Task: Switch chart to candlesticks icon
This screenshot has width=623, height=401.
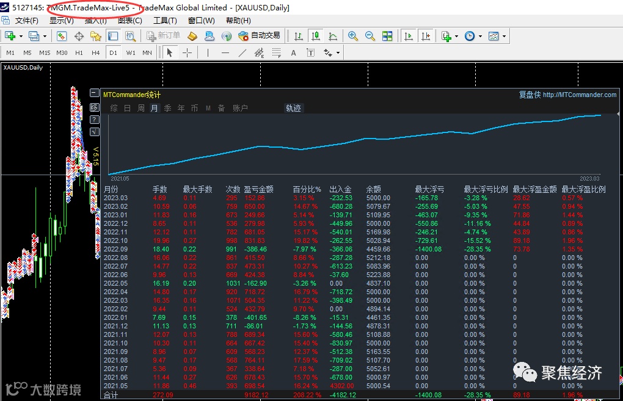Action: pyautogui.click(x=316, y=36)
